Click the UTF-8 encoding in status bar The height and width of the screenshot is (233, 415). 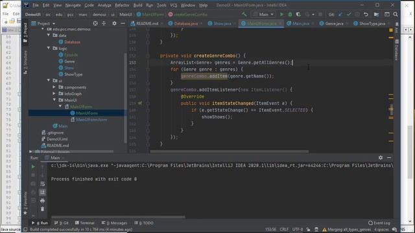click(x=298, y=229)
